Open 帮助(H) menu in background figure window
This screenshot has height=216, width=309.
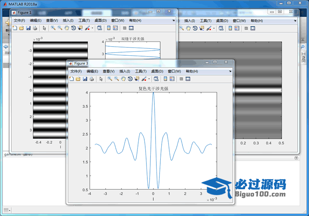pyautogui.click(x=257, y=20)
